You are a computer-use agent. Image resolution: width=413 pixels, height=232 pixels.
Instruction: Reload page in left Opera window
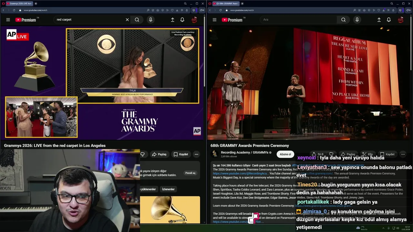(x=14, y=10)
